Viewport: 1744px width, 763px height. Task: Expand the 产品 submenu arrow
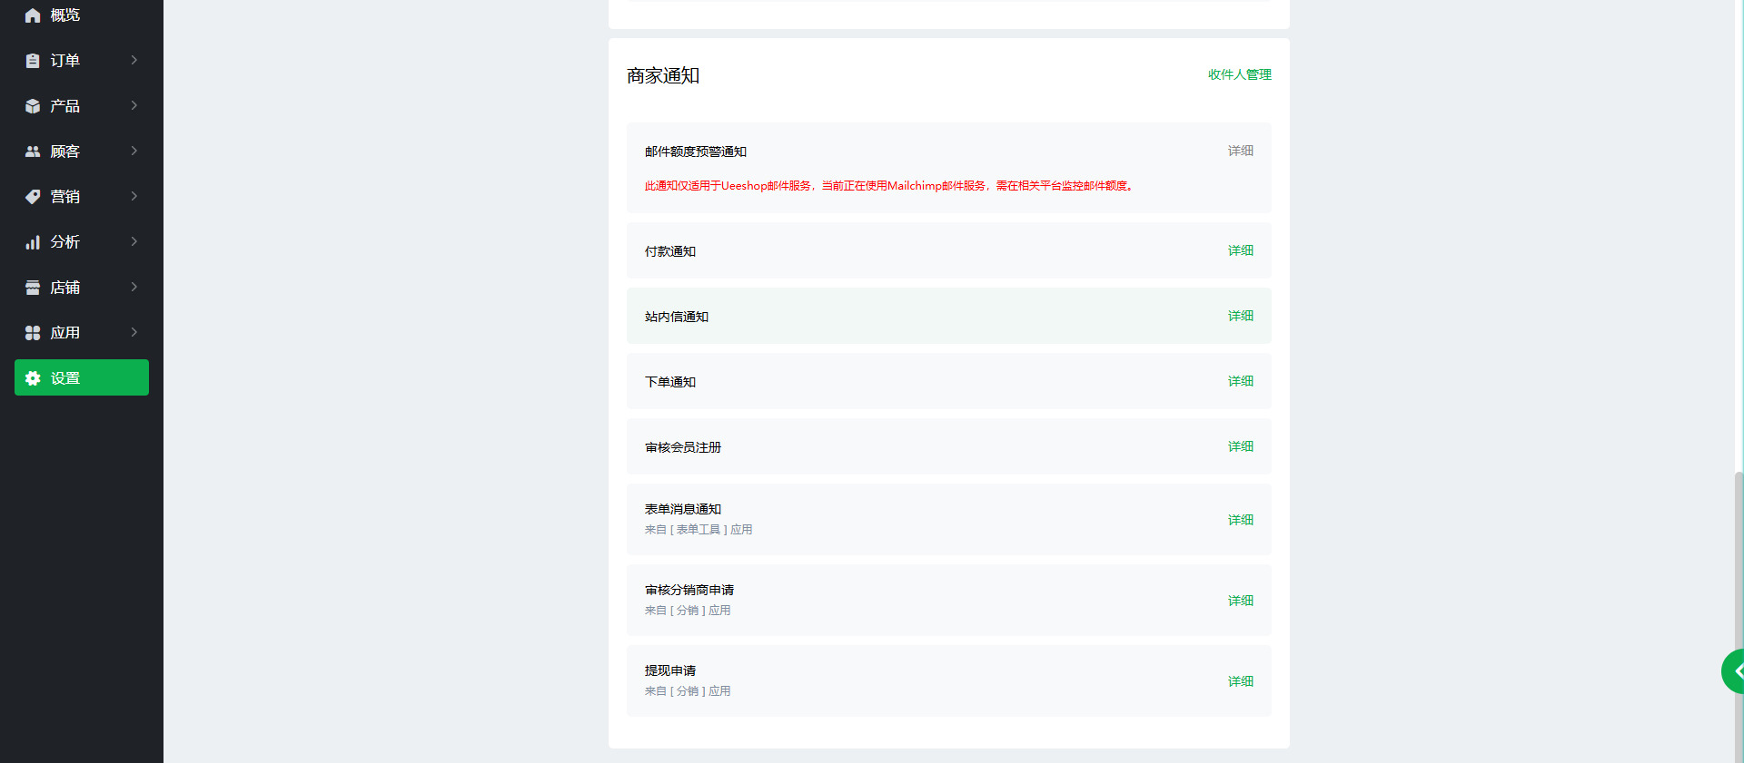click(134, 105)
